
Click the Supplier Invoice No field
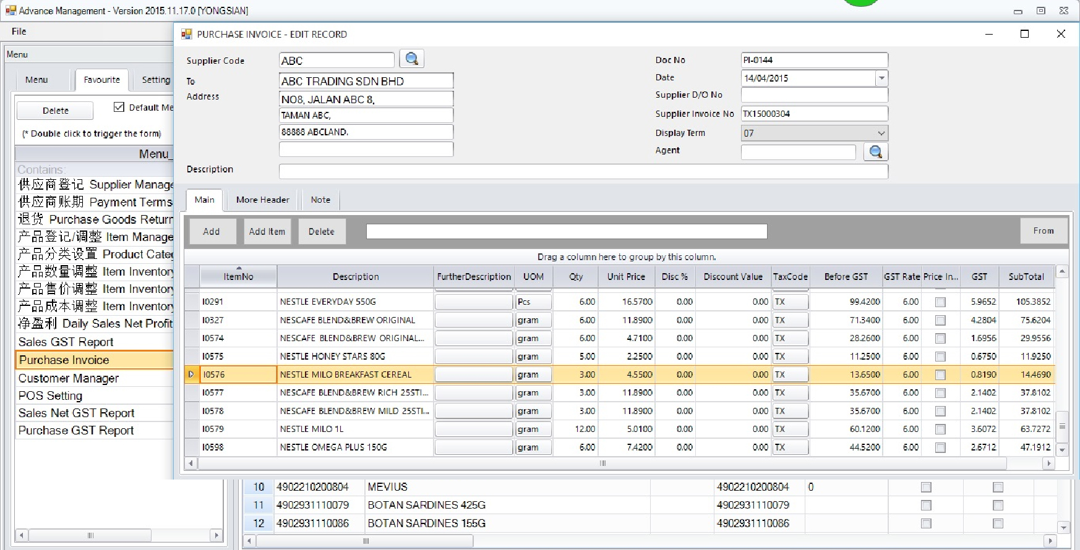tap(814, 114)
